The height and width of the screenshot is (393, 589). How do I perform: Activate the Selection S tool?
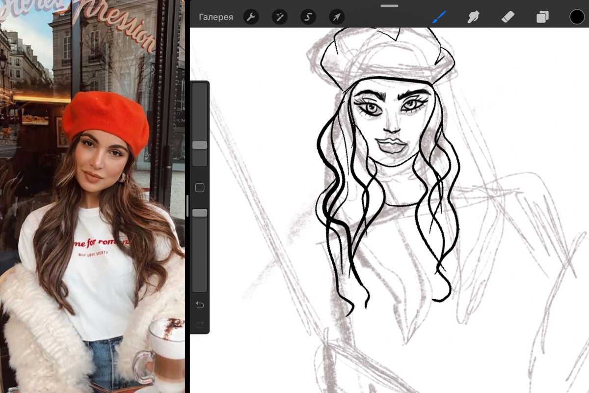308,17
